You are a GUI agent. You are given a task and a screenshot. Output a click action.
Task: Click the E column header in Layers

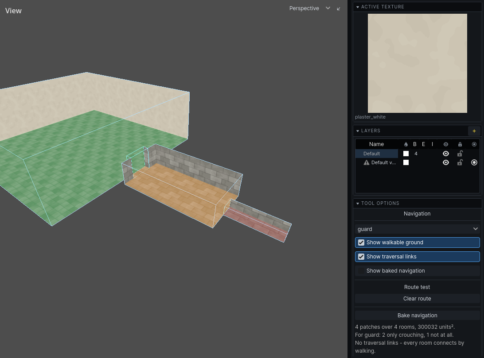tap(424, 144)
